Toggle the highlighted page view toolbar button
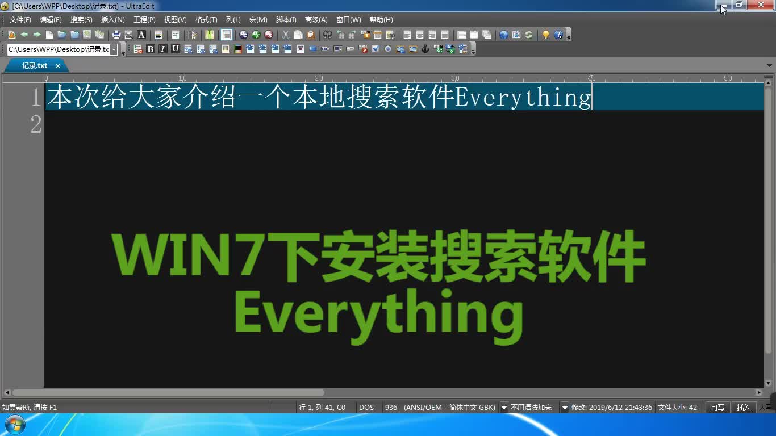Screen dimensions: 776x436 point(227,35)
